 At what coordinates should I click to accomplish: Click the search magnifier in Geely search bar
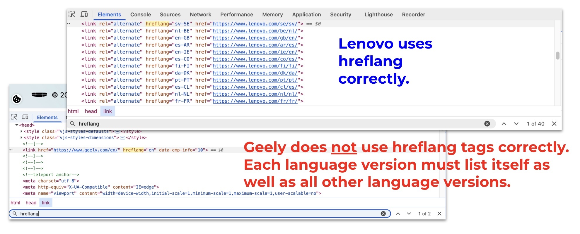(x=15, y=214)
